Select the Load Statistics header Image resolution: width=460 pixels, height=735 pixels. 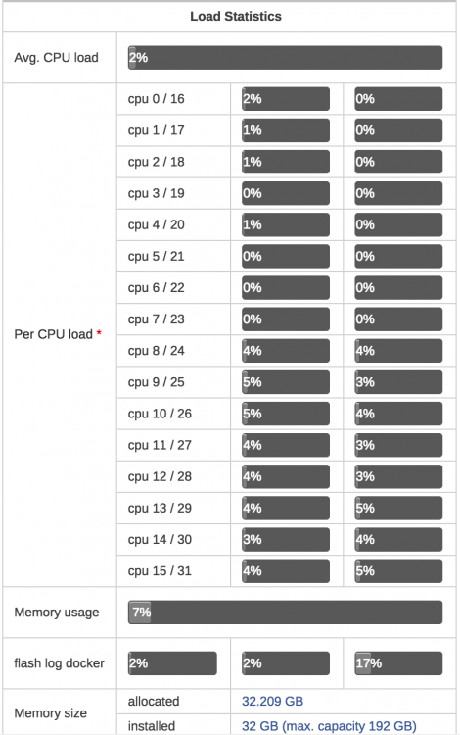click(236, 17)
